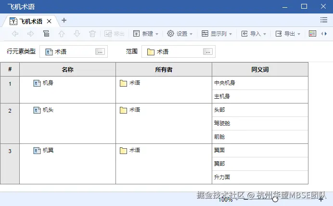The width and height of the screenshot is (333, 206).
Task: Go forward with the right arrow icon
Action: click(30, 34)
